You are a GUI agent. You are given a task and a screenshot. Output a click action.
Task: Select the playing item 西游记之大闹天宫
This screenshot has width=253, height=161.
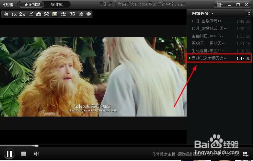pyautogui.click(x=219, y=58)
